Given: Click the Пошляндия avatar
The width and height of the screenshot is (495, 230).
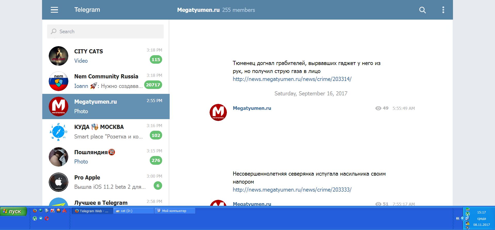Looking at the screenshot, I should pyautogui.click(x=59, y=157).
